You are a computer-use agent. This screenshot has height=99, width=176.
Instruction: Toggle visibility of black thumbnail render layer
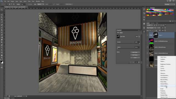click(x=147, y=59)
